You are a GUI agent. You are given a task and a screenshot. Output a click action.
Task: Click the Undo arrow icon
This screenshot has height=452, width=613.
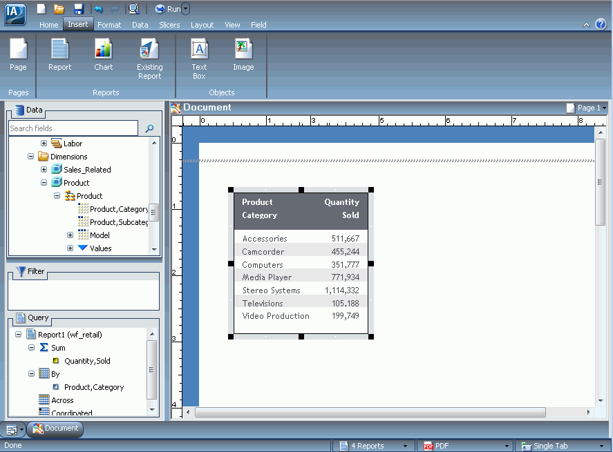(98, 9)
